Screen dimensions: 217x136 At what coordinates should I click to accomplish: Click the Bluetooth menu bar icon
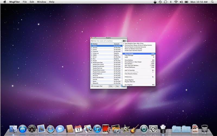click(x=171, y=2)
